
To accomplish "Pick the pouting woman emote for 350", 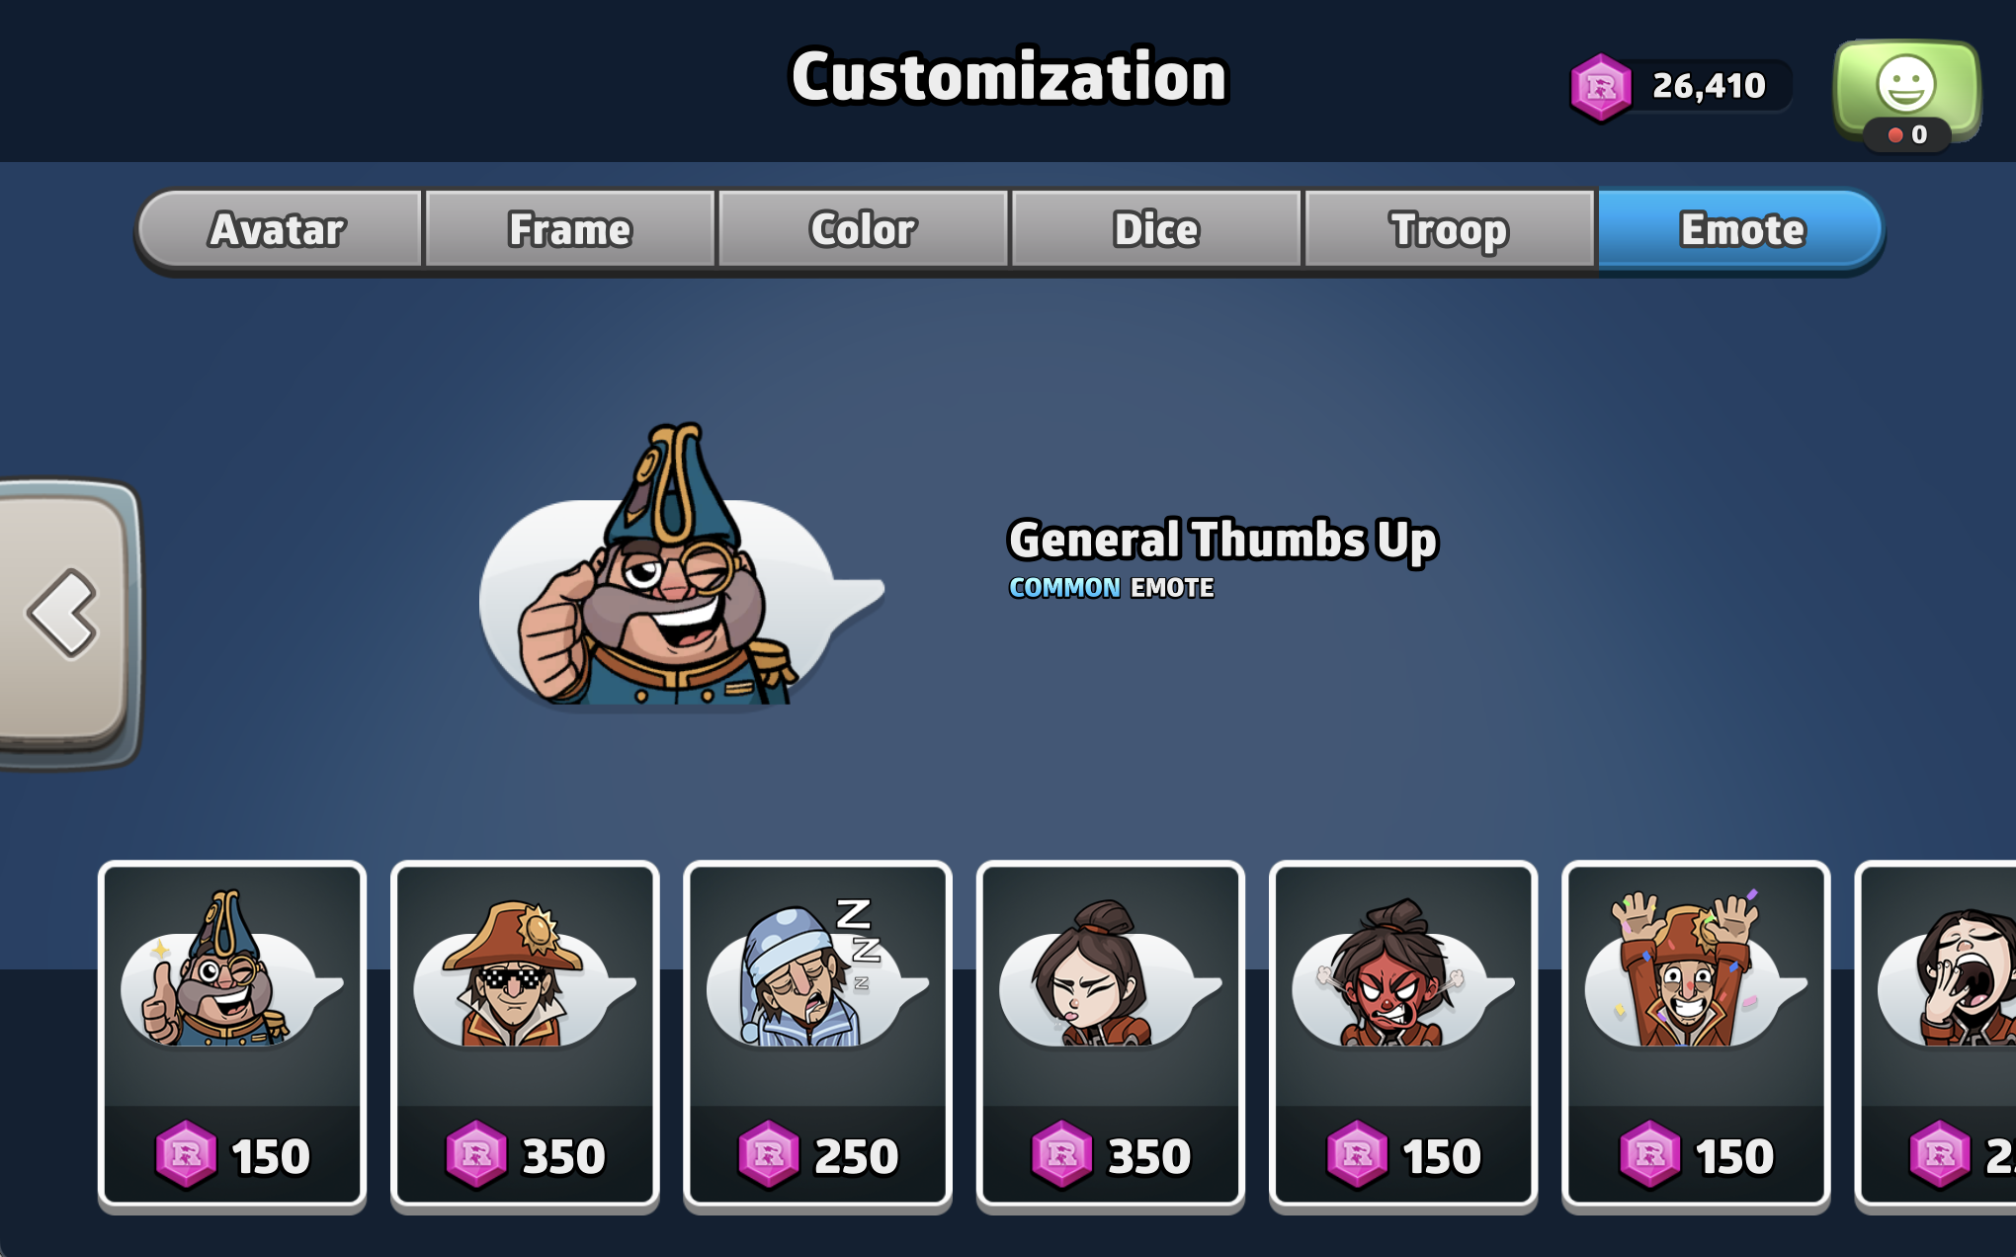I will pos(1110,1035).
